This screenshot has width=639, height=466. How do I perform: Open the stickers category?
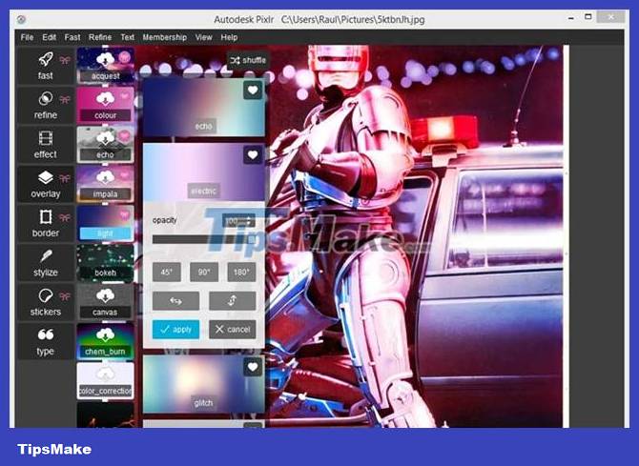45,302
